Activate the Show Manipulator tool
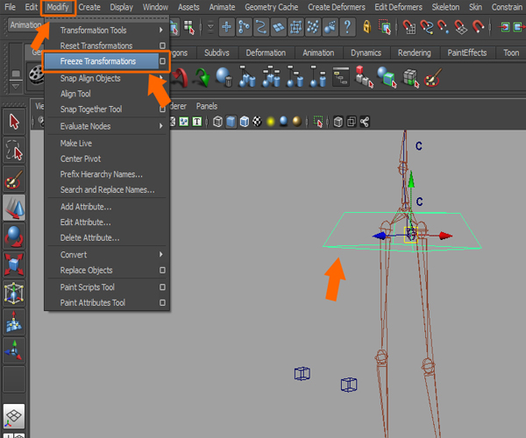The height and width of the screenshot is (438, 526). 14,350
